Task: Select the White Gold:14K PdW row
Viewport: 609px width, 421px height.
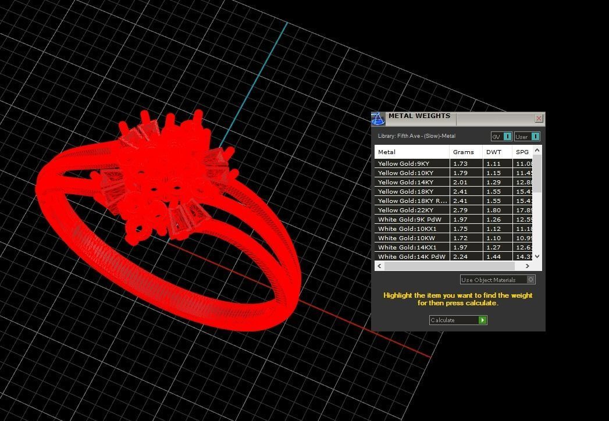Action: point(453,256)
